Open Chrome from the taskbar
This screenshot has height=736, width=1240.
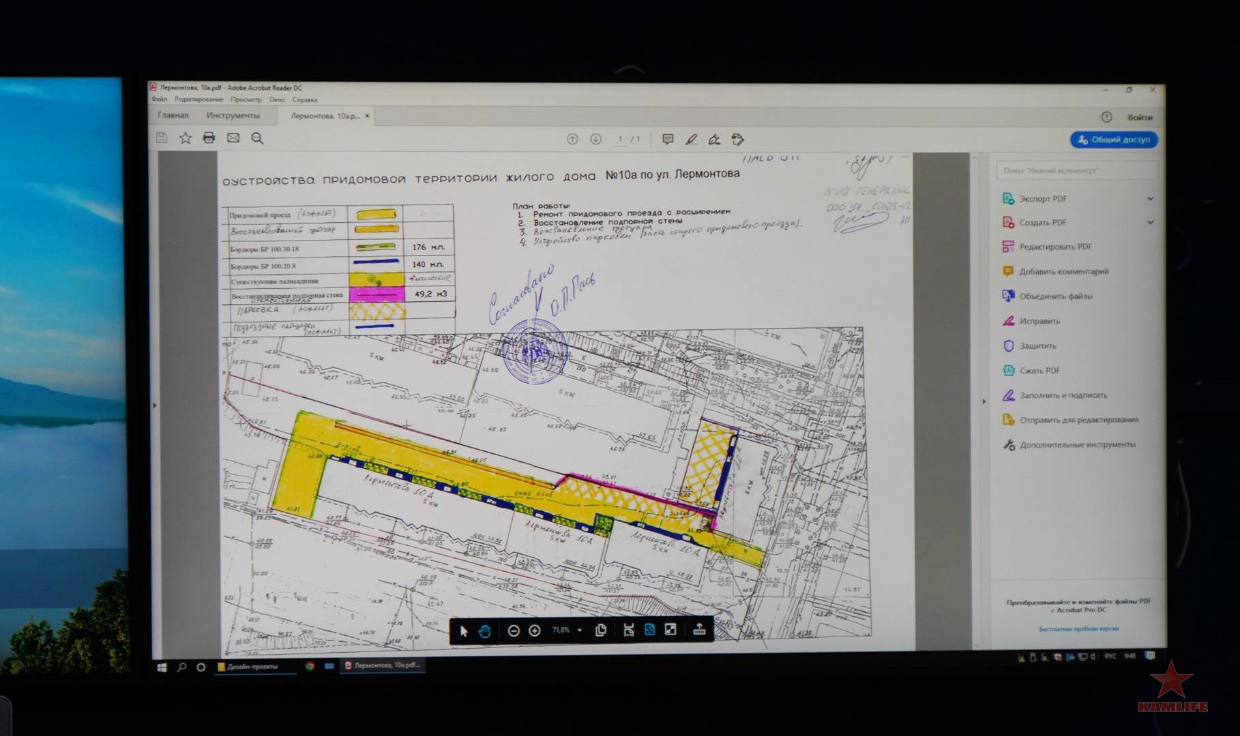click(310, 666)
